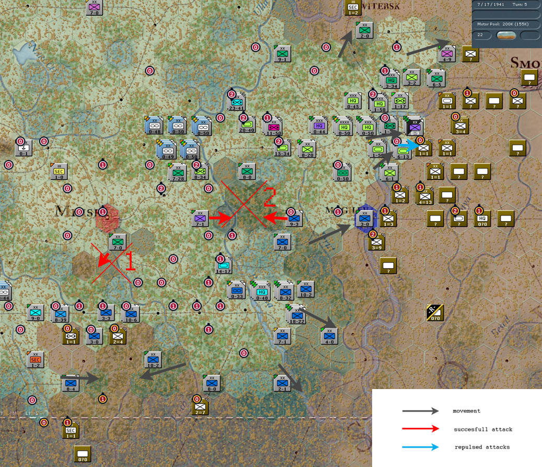Select the blue 4-0 infantry counter

click(x=329, y=336)
